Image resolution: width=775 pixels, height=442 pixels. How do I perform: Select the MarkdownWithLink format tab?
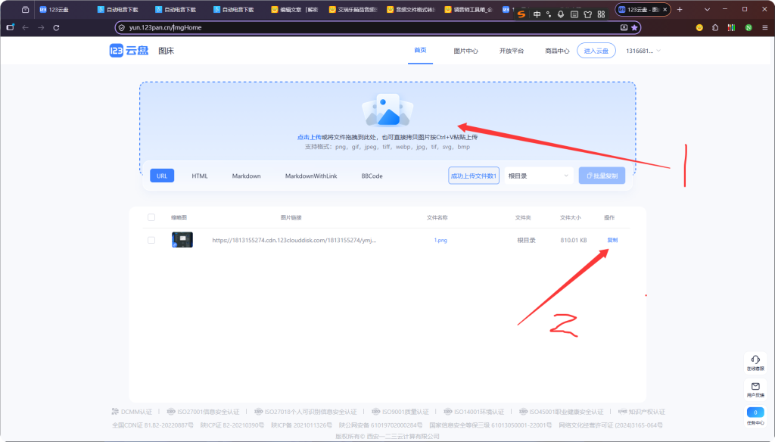click(x=311, y=176)
